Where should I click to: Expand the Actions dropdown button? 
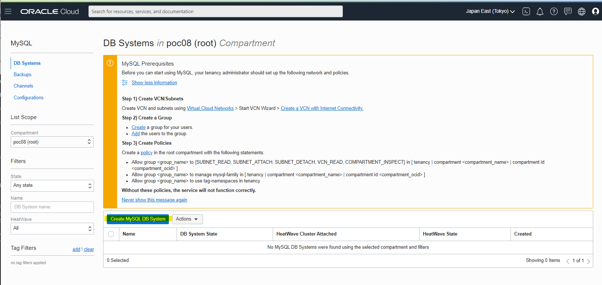(x=187, y=219)
